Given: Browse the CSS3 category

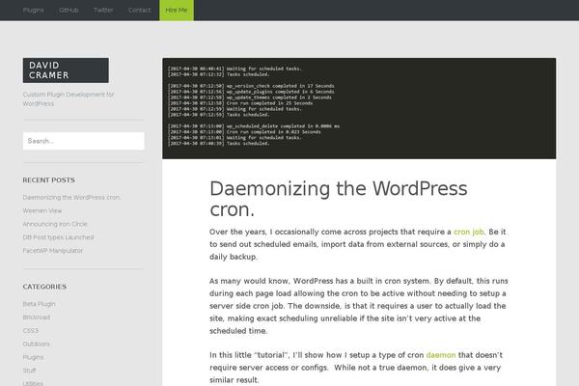Looking at the screenshot, I should [30, 330].
